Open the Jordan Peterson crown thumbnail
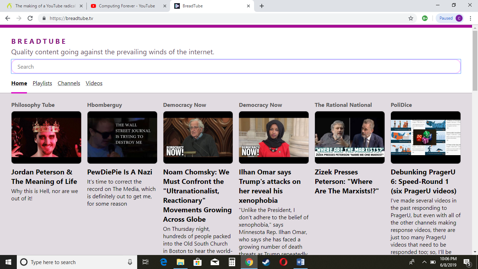Image resolution: width=478 pixels, height=269 pixels. [46, 137]
